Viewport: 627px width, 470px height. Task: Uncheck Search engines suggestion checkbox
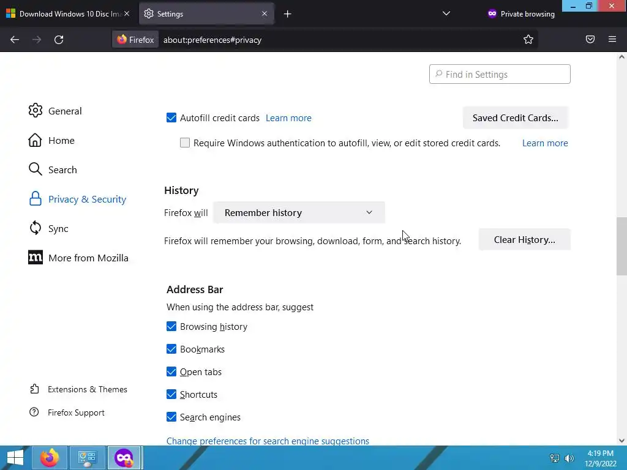(x=171, y=417)
